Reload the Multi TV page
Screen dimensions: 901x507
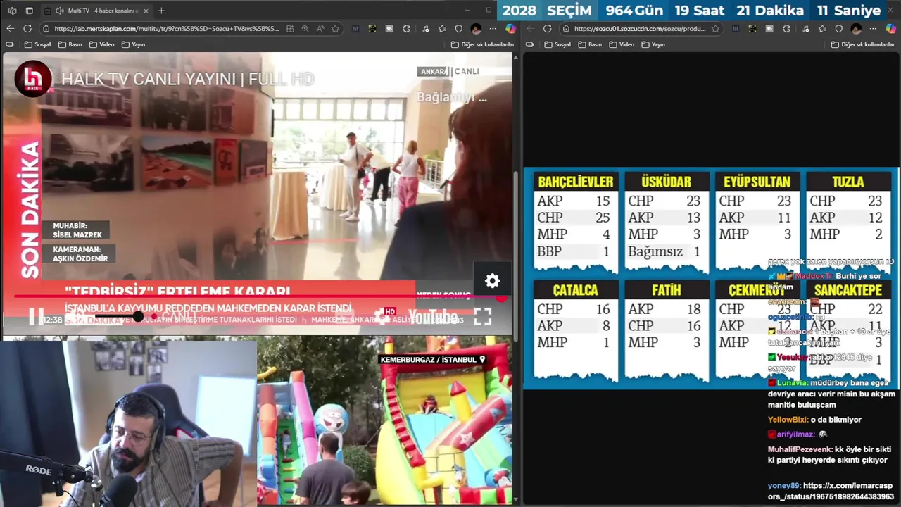(27, 29)
